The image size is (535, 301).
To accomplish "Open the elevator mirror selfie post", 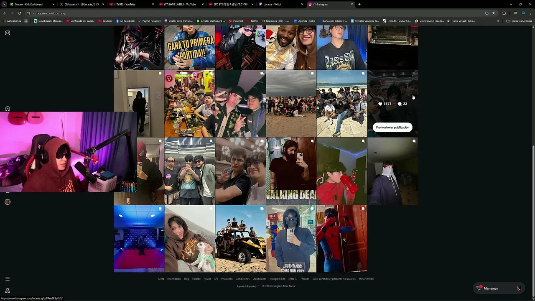I will (190, 171).
